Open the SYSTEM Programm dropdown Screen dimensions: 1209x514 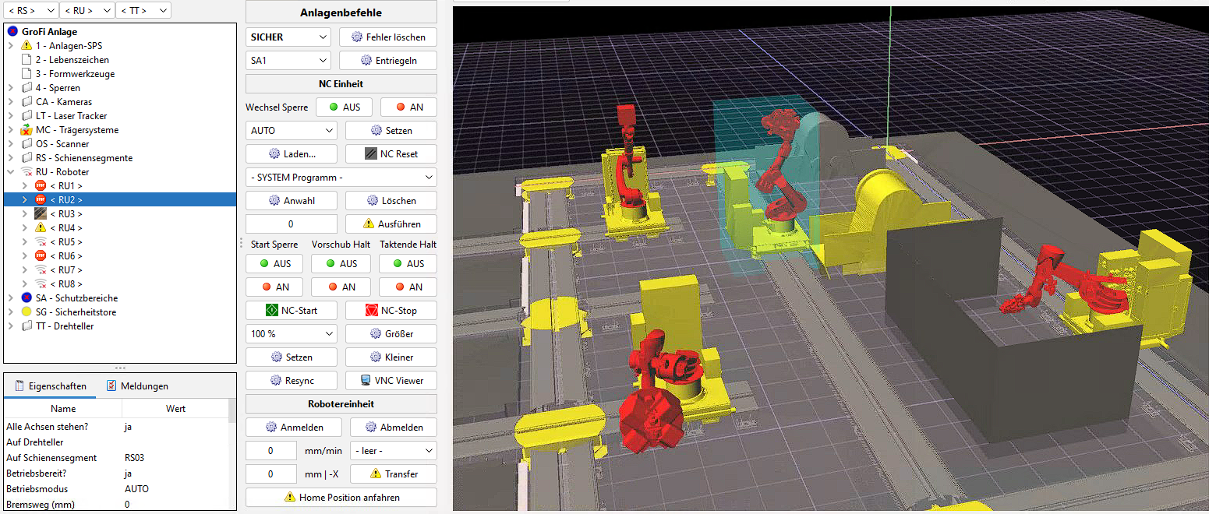click(341, 178)
